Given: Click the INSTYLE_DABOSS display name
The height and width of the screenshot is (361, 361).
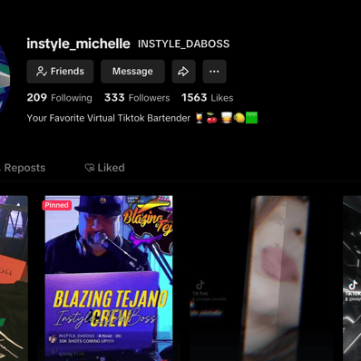Looking at the screenshot, I should (184, 44).
